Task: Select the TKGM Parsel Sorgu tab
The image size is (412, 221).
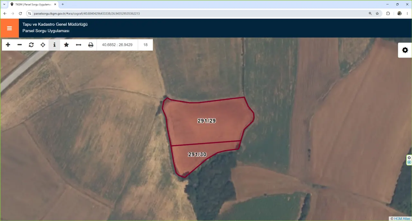Action: pos(33,4)
